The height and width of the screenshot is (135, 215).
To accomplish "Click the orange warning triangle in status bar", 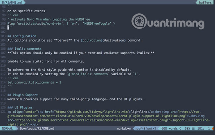I will tap(213, 129).
